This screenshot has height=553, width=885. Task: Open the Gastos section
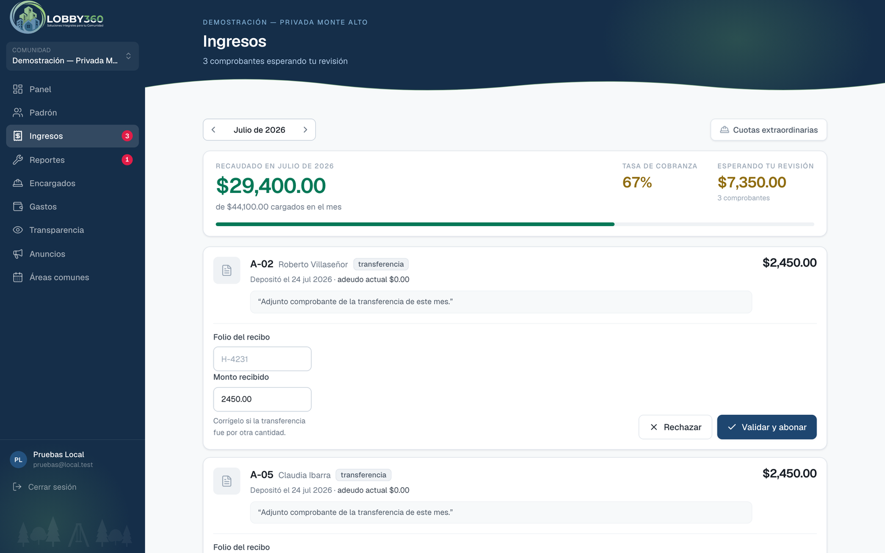(72, 207)
